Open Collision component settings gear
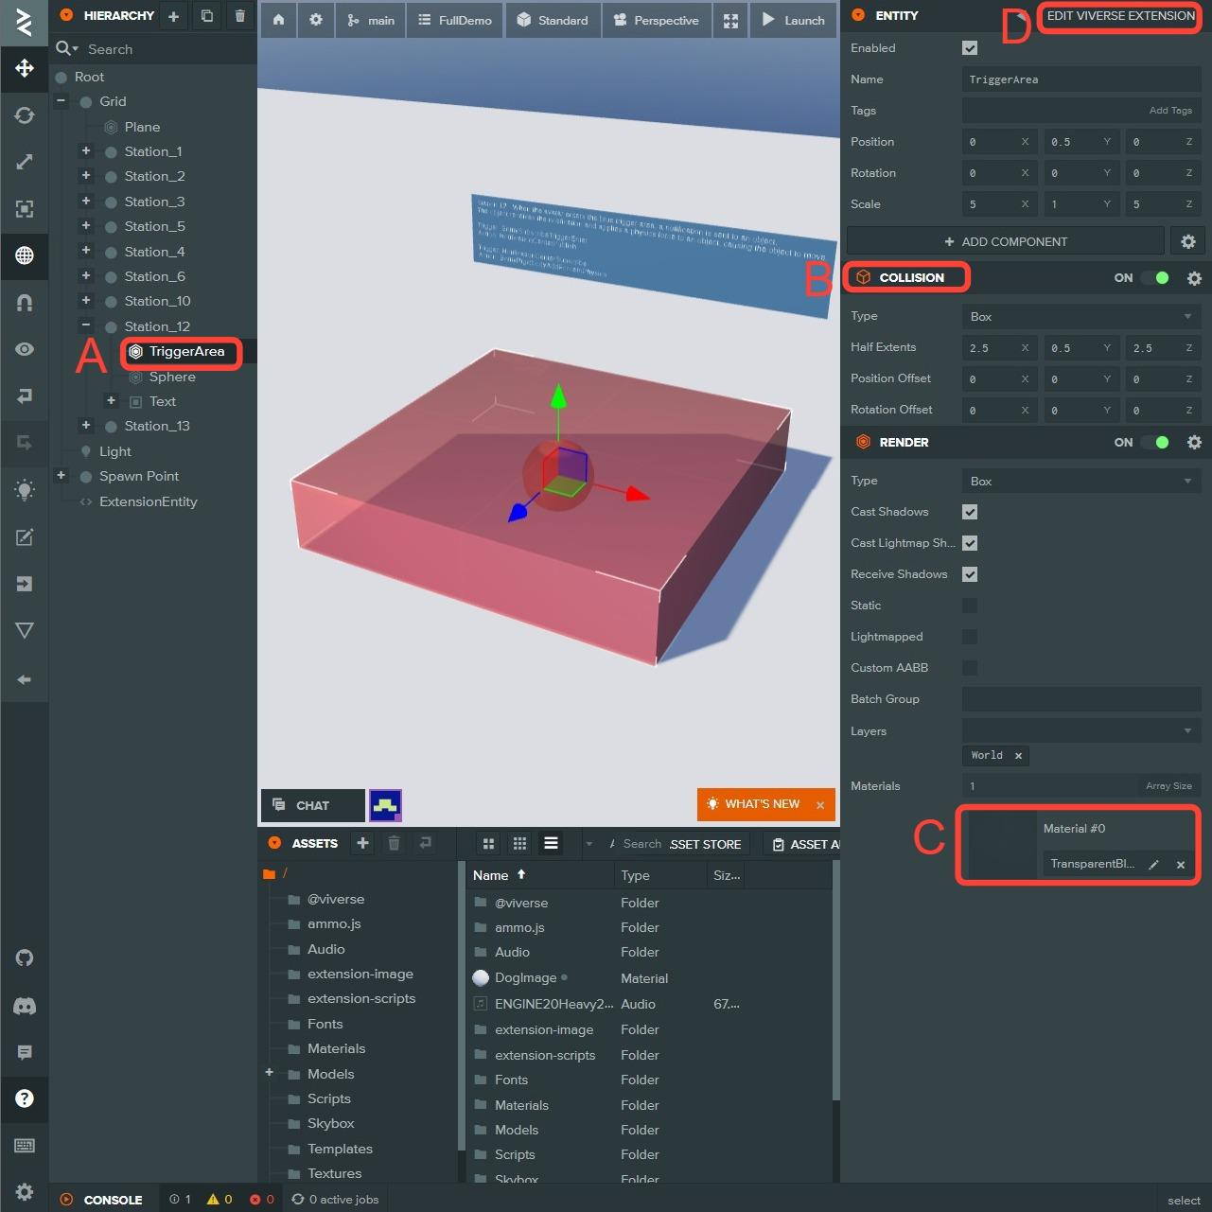1212x1212 pixels. [x=1194, y=278]
